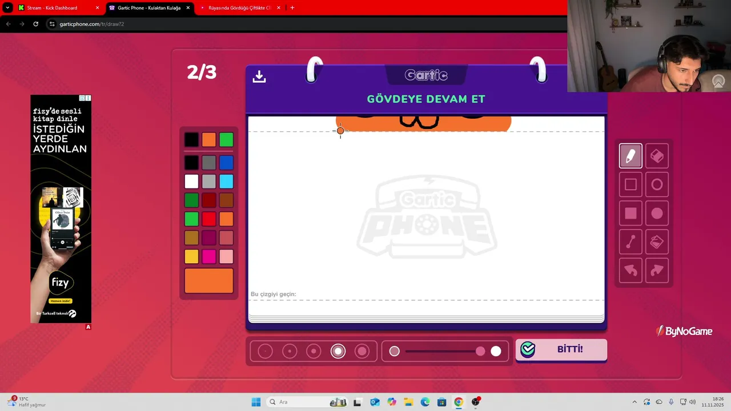Open the Copilot taskbar icon

click(x=391, y=402)
